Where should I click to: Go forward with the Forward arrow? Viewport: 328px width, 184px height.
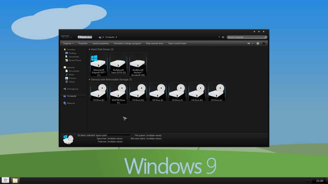click(67, 37)
